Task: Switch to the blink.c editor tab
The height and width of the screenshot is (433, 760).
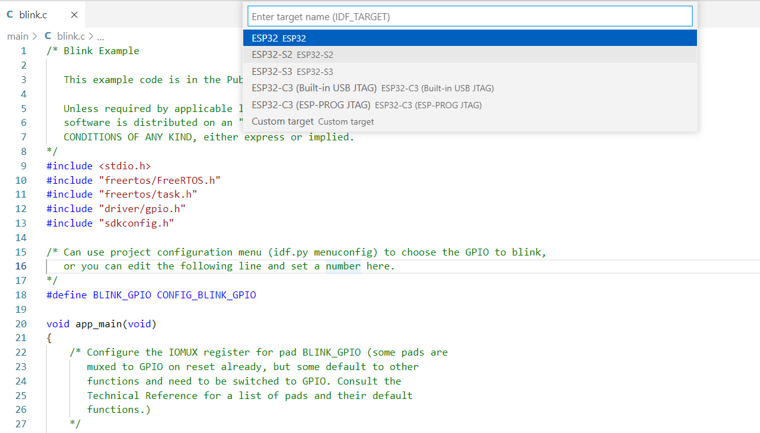Action: click(x=42, y=14)
